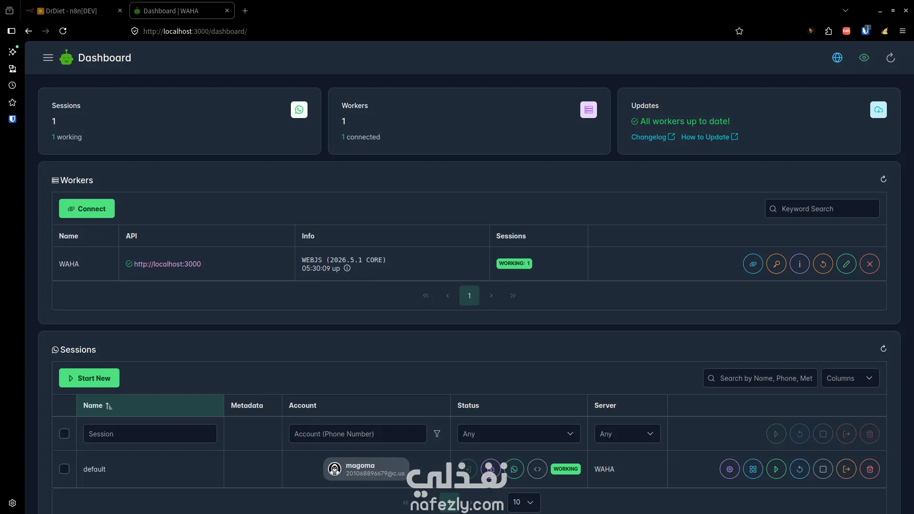This screenshot has width=914, height=514.
Task: Open the Columns dropdown in Sessions
Action: 850,378
